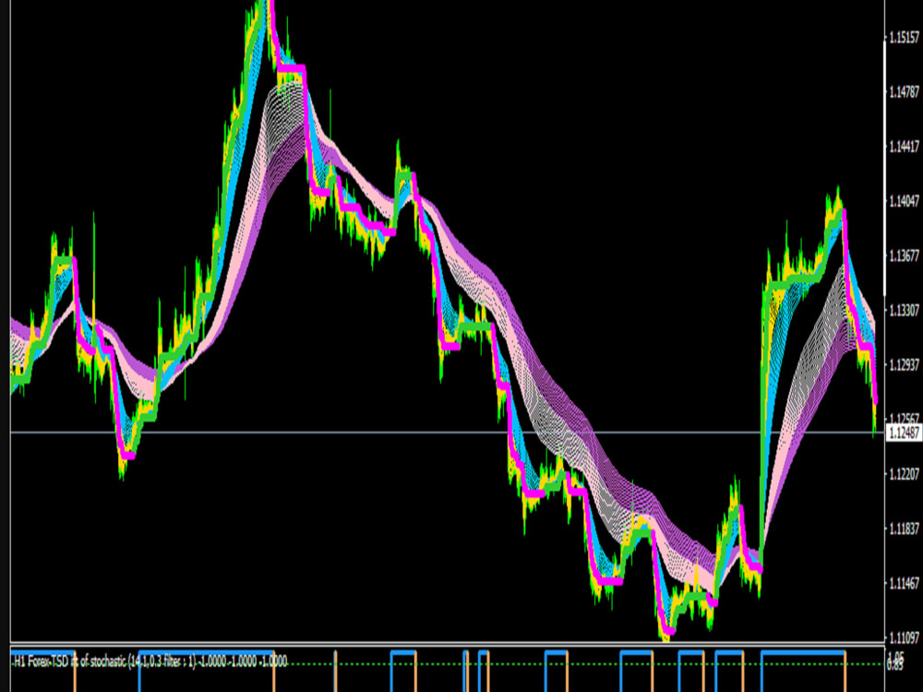This screenshot has width=923, height=692.
Task: Click the 1.14047 price axis label
Action: coord(905,201)
